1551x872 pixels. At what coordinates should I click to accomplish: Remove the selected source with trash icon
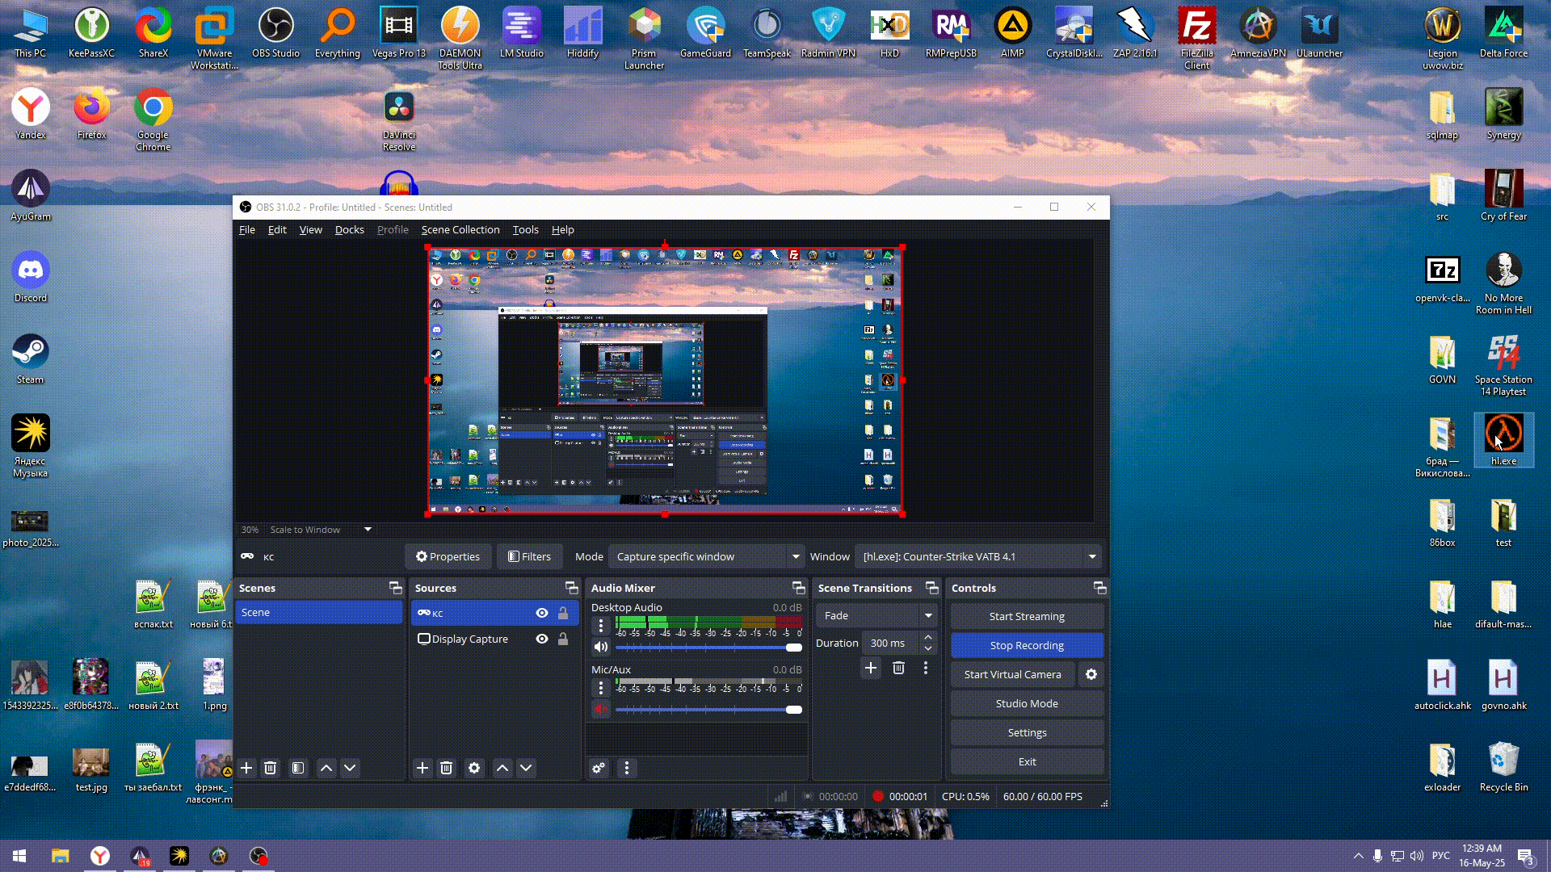pos(446,768)
